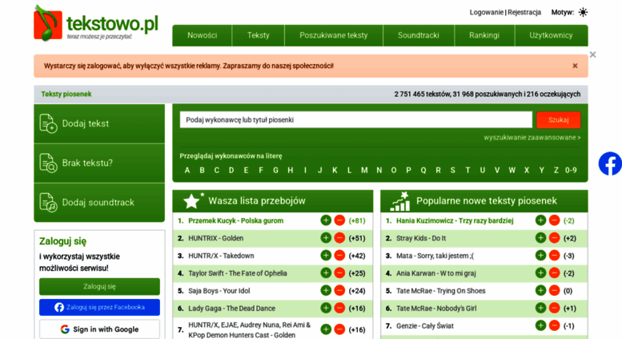Downvote Tate McRae - Trying On Shoes
The image size is (622, 339).
[555, 291]
